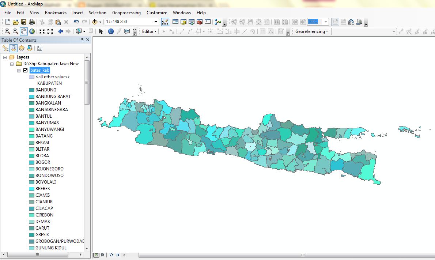
Task: Select the Identify tool
Action: pyautogui.click(x=111, y=31)
